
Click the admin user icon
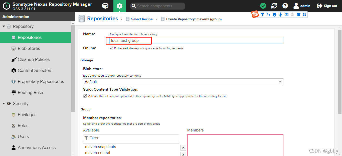pos(296,6)
